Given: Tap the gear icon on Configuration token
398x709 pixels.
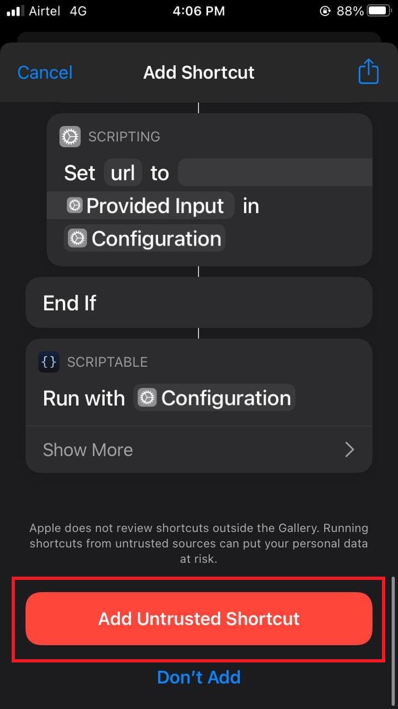Looking at the screenshot, I should pyautogui.click(x=77, y=238).
